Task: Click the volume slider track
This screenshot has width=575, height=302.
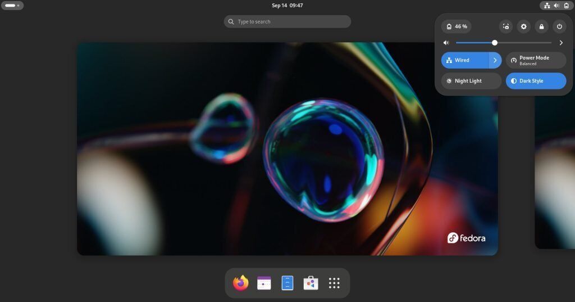Action: pos(504,43)
